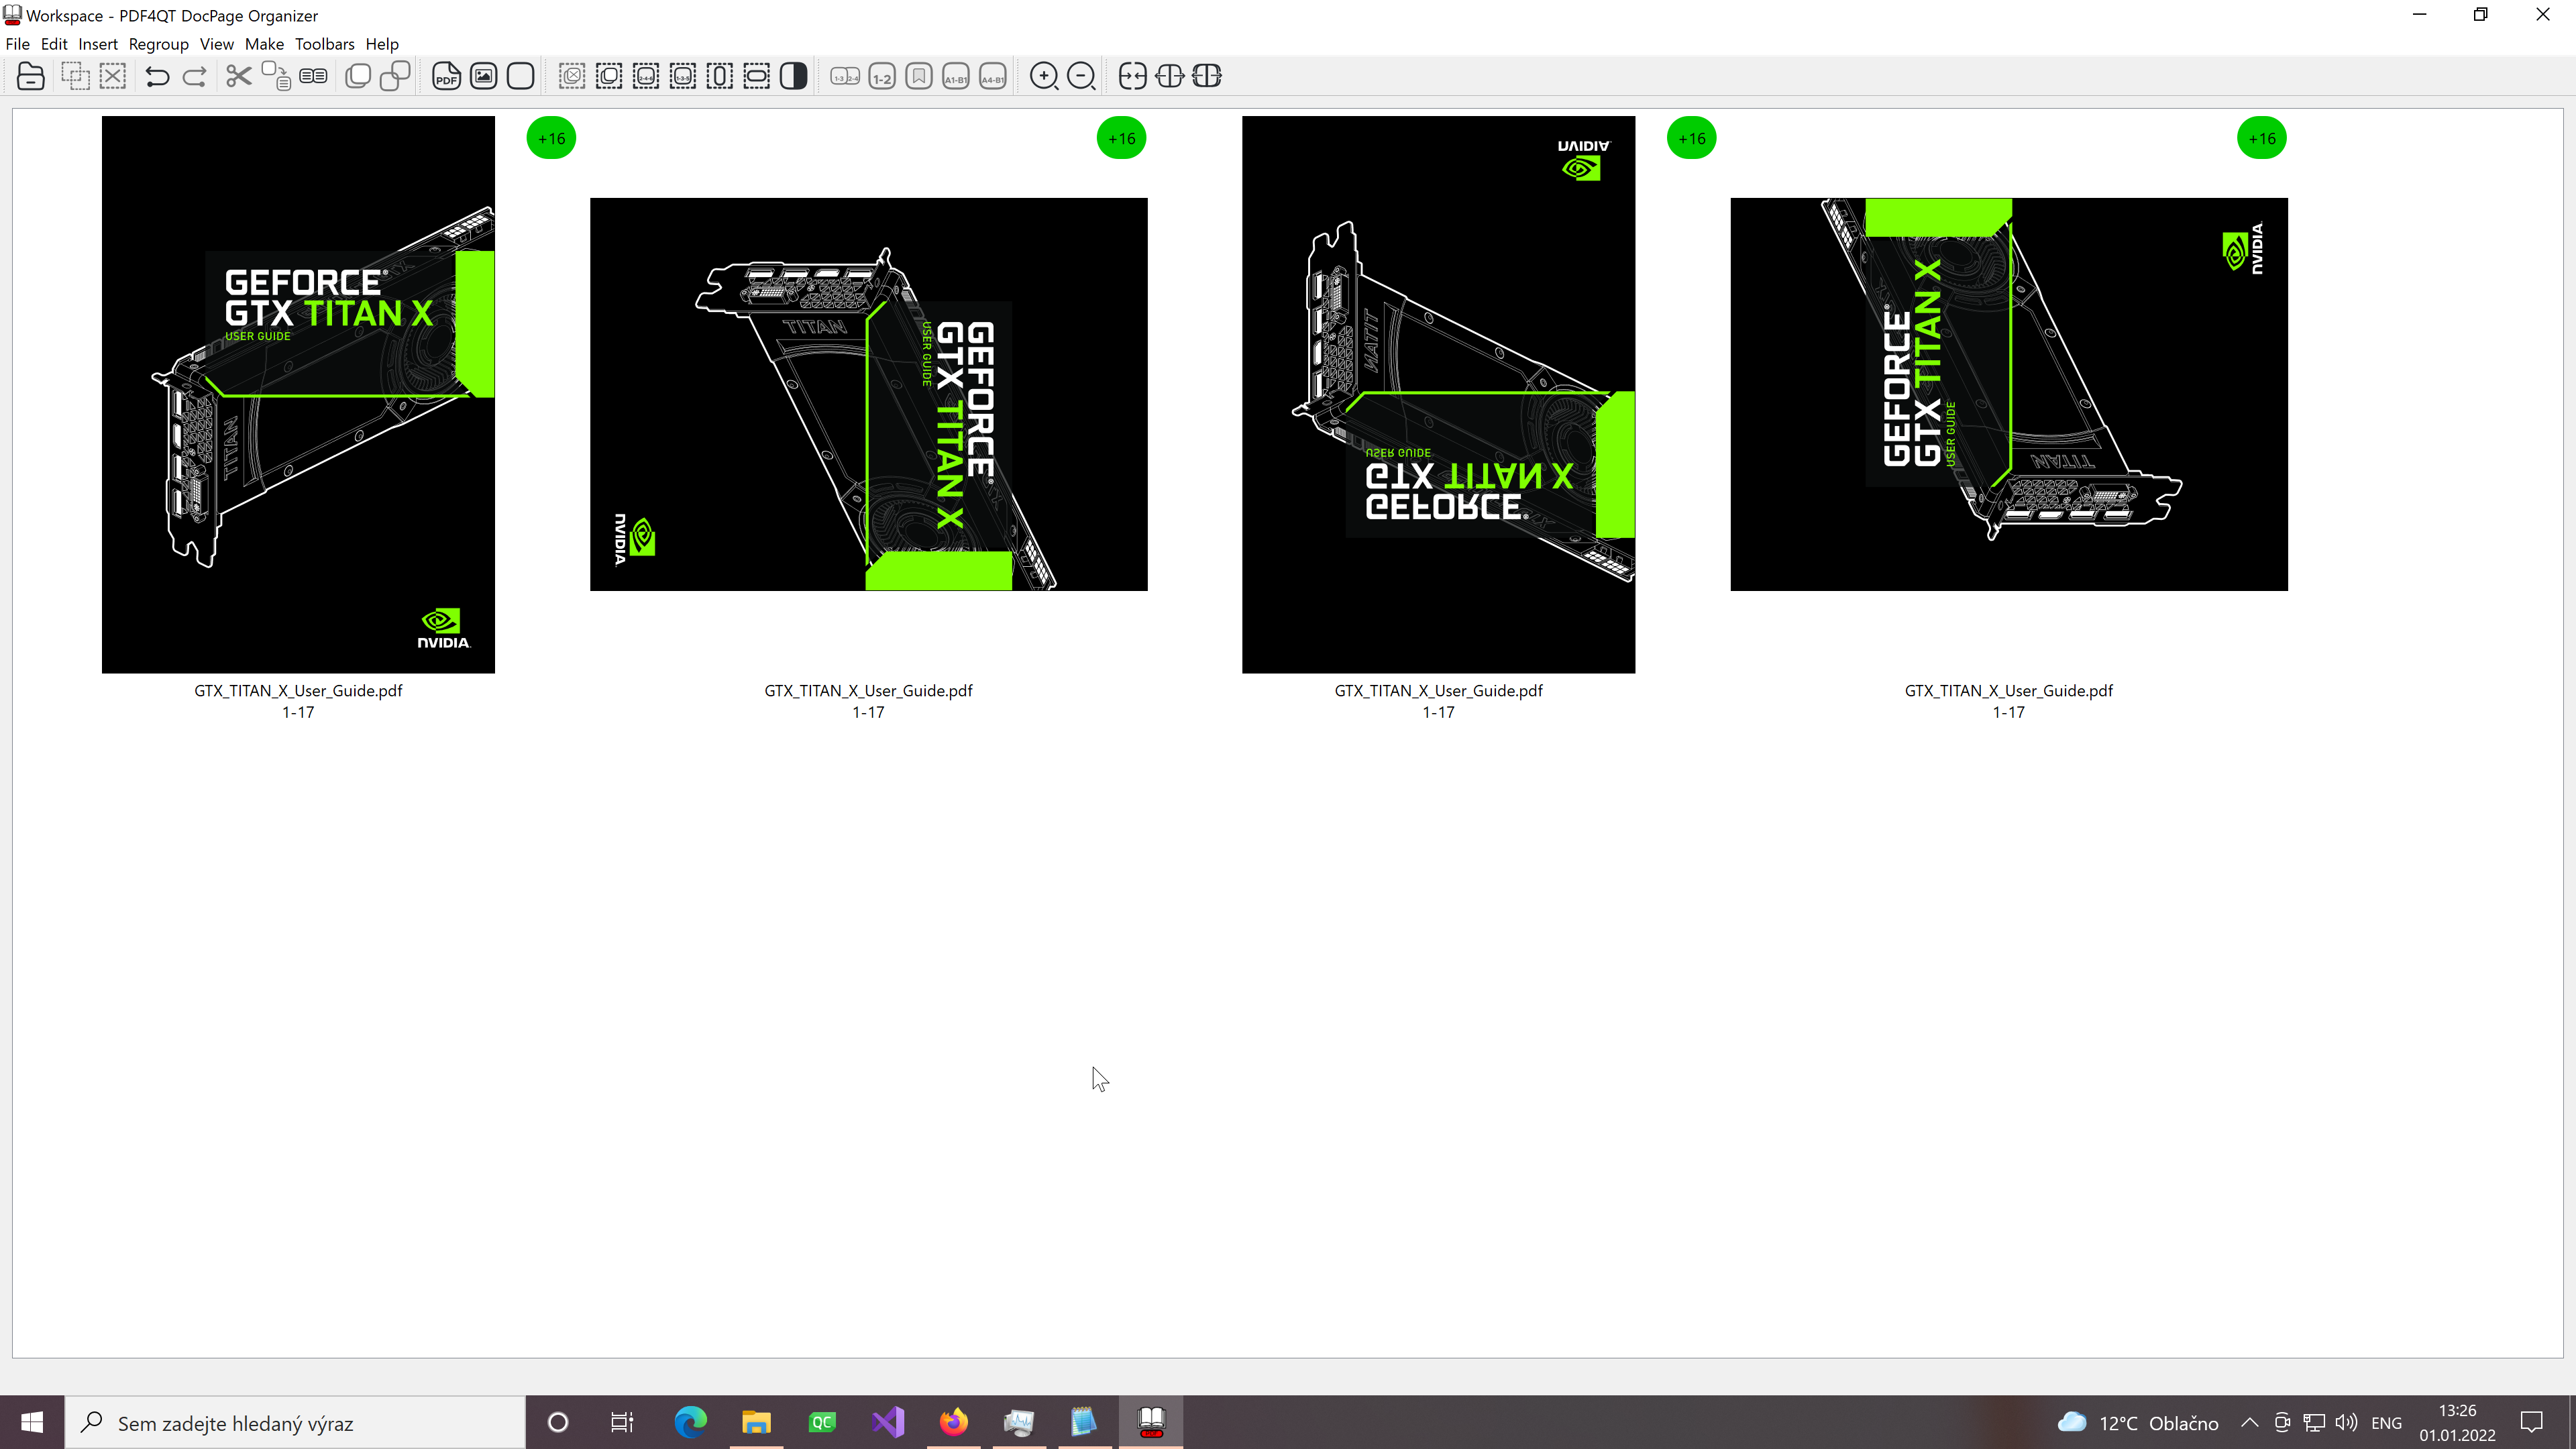Open the Edit menu
This screenshot has width=2576, height=1449.
coord(54,44)
